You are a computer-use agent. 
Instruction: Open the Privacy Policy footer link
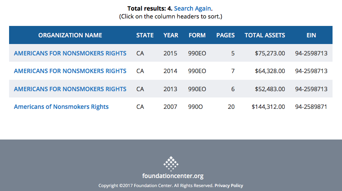click(x=229, y=185)
